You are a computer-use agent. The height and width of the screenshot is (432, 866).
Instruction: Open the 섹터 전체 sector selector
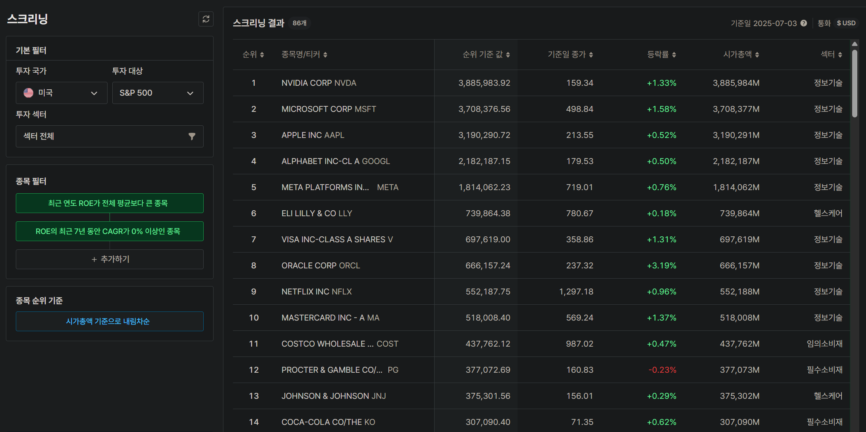point(110,136)
